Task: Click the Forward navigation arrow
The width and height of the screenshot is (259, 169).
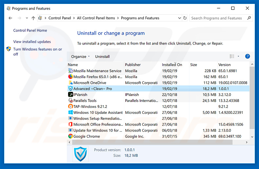Action: pos(19,18)
